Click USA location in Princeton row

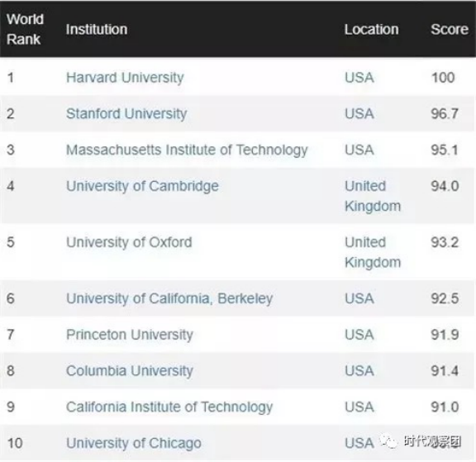point(359,335)
